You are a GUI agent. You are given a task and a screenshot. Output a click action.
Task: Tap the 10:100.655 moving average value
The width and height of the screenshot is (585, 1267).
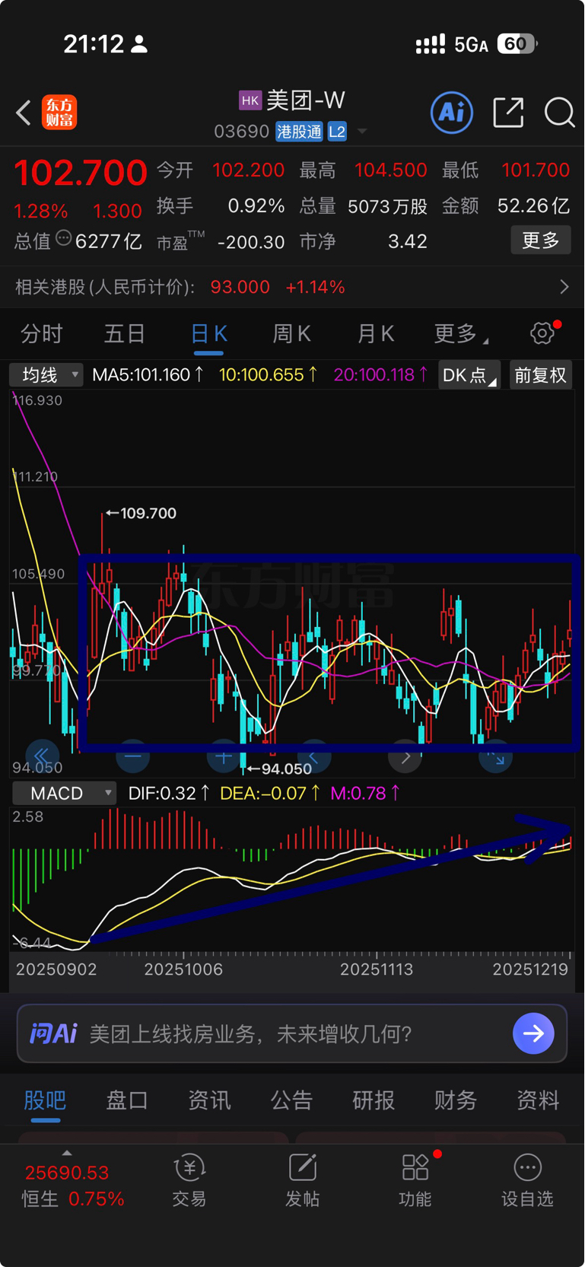[x=268, y=374]
